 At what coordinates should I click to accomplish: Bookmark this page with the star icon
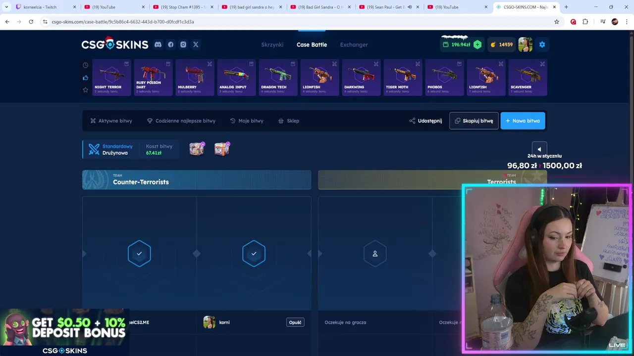[557, 22]
